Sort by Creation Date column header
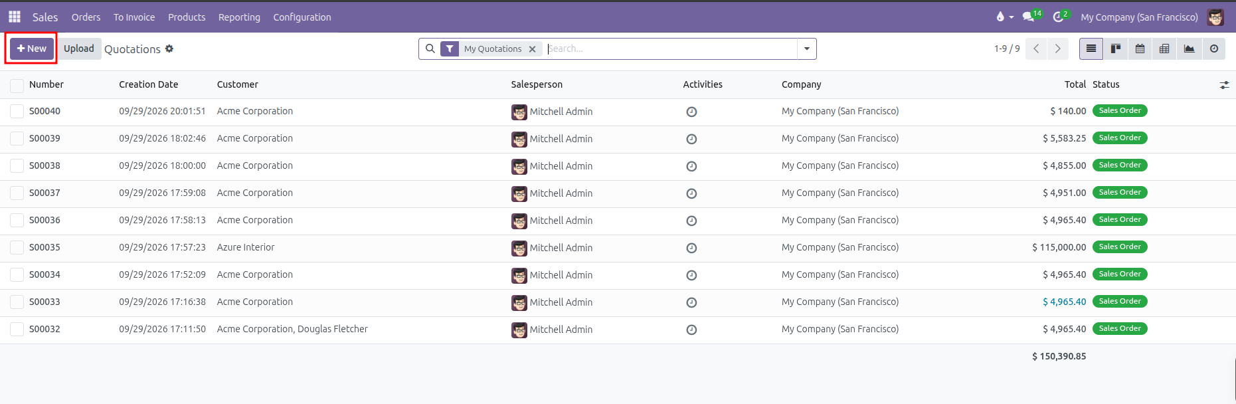 pyautogui.click(x=149, y=84)
